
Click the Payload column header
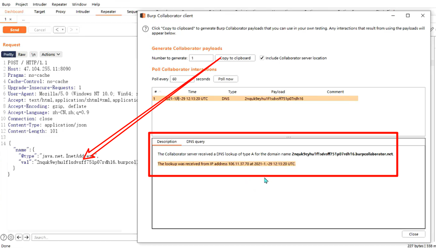coord(278,92)
